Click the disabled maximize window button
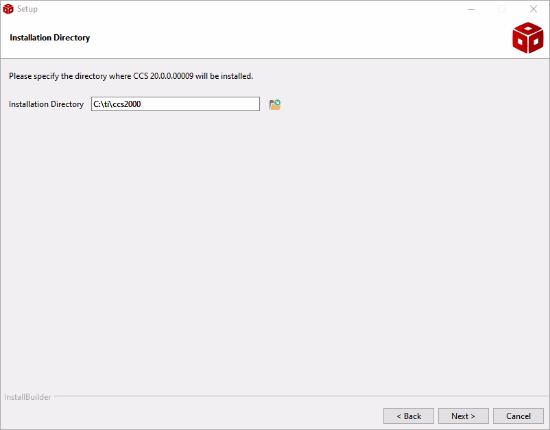This screenshot has width=550, height=430. [502, 9]
